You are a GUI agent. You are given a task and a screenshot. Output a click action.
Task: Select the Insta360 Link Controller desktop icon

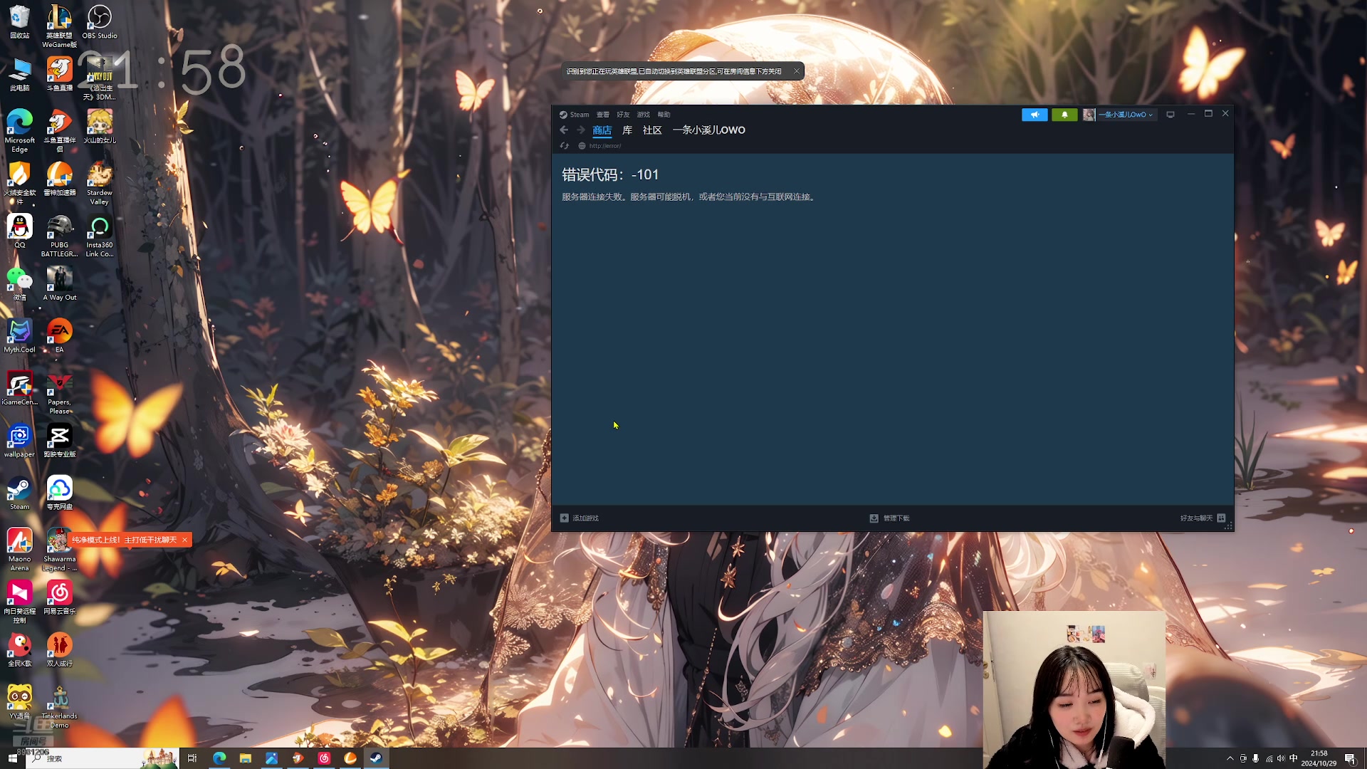(x=100, y=236)
